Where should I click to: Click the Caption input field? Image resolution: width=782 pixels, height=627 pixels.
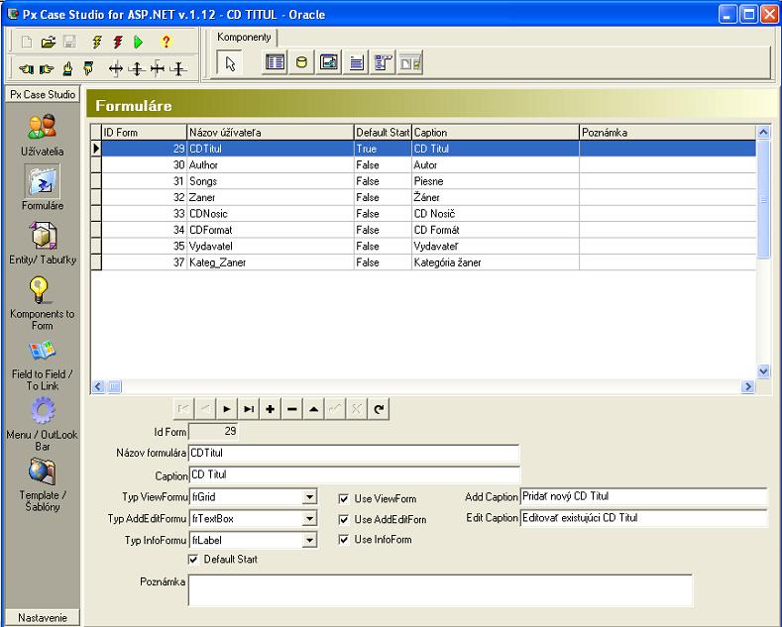[x=354, y=475]
